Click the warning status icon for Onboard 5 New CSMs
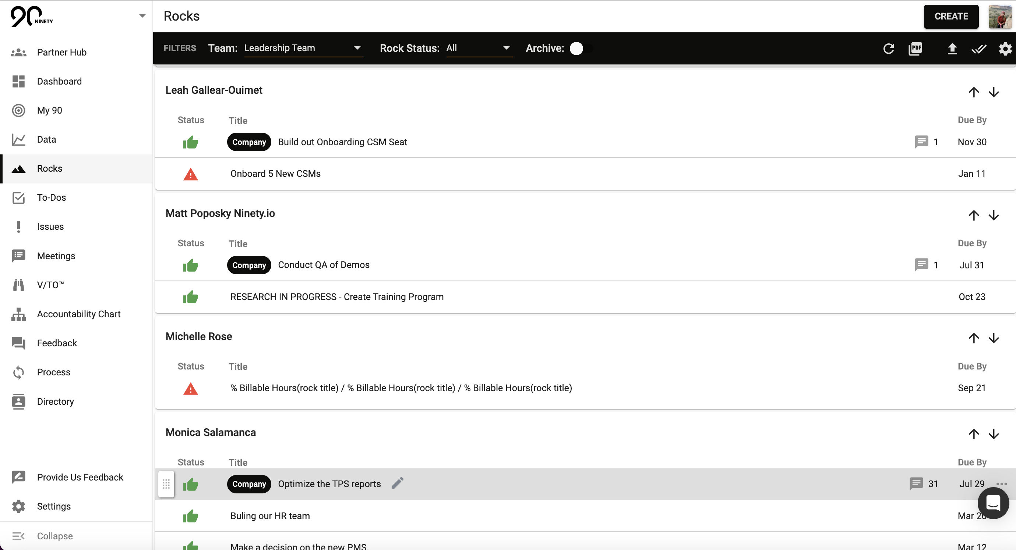This screenshot has height=550, width=1016. point(191,174)
